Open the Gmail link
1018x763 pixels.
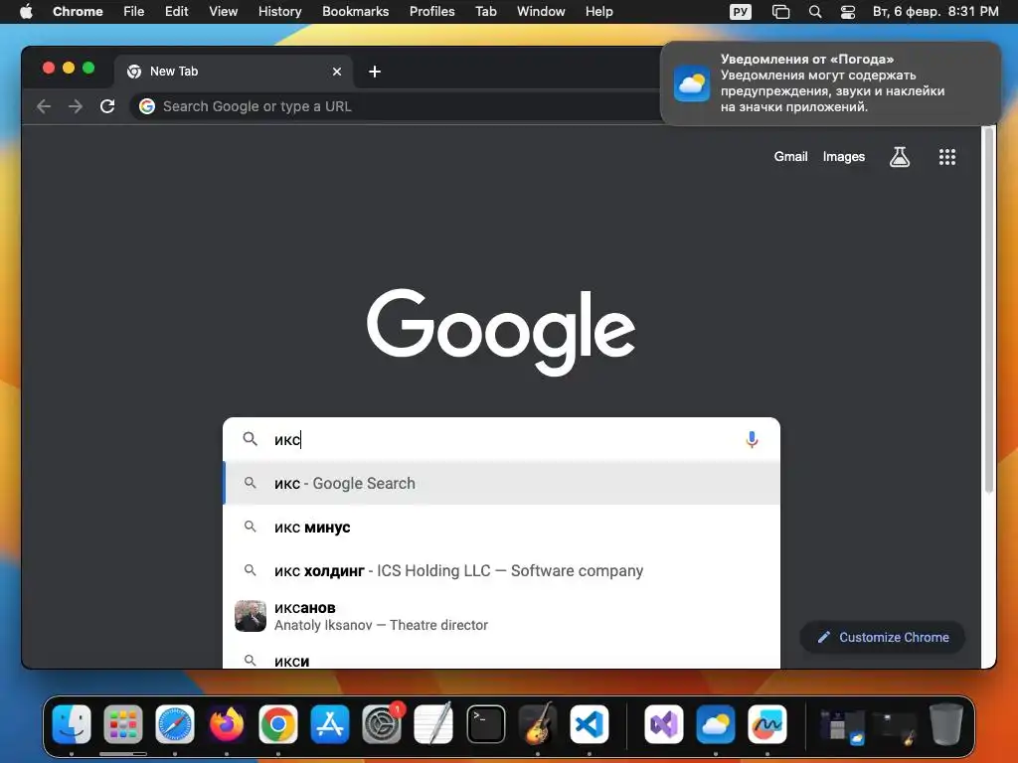coord(790,156)
